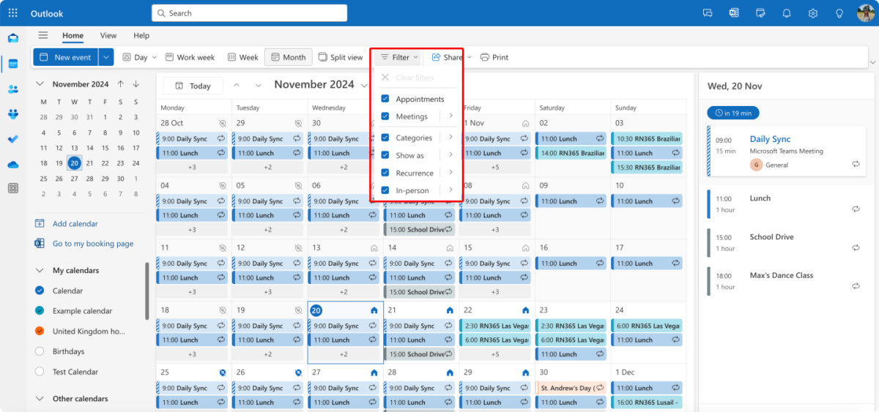Toggle the Calendar calendar checkbox
Viewport: 879px width, 412px height.
point(40,291)
